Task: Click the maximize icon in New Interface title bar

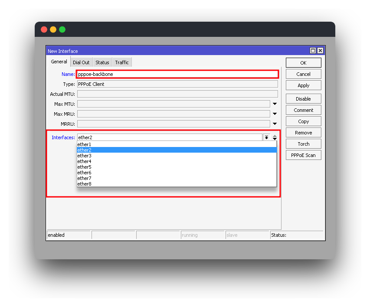Action: pyautogui.click(x=313, y=51)
